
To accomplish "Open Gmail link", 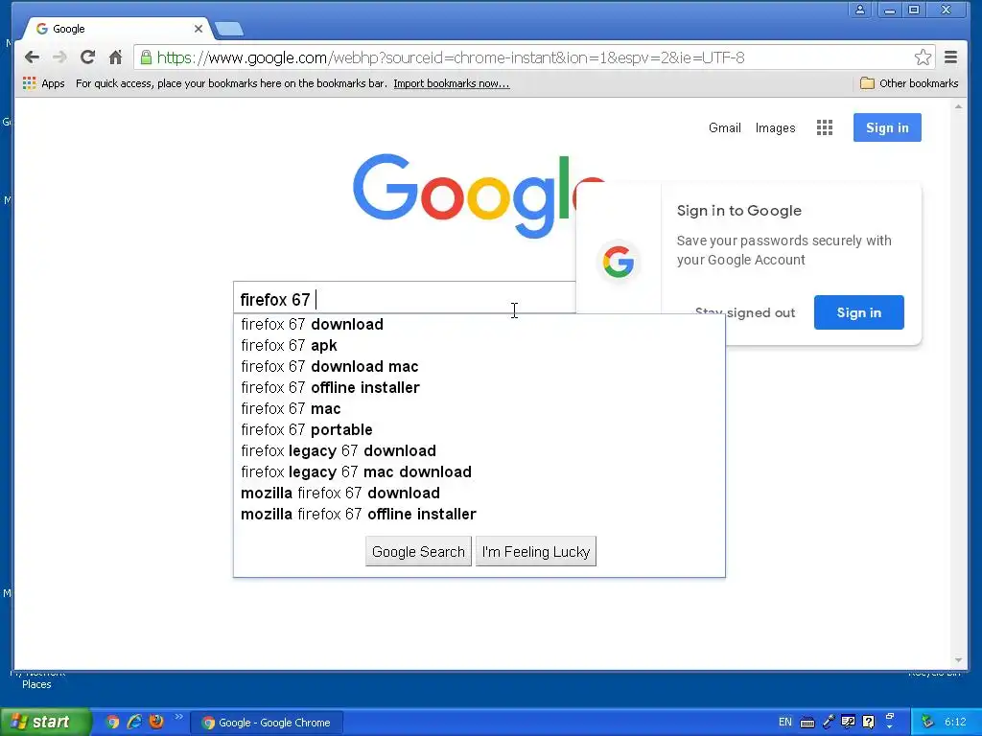I will pyautogui.click(x=725, y=127).
